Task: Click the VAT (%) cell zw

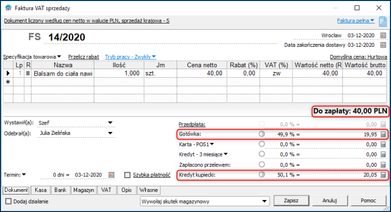Action: [276, 73]
